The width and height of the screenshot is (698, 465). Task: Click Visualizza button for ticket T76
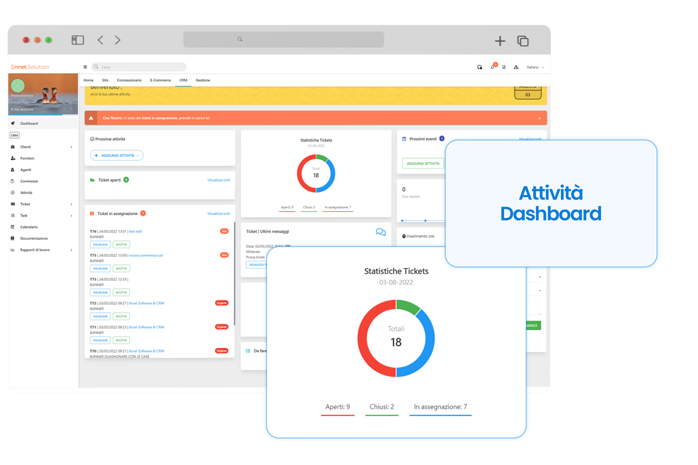point(100,244)
